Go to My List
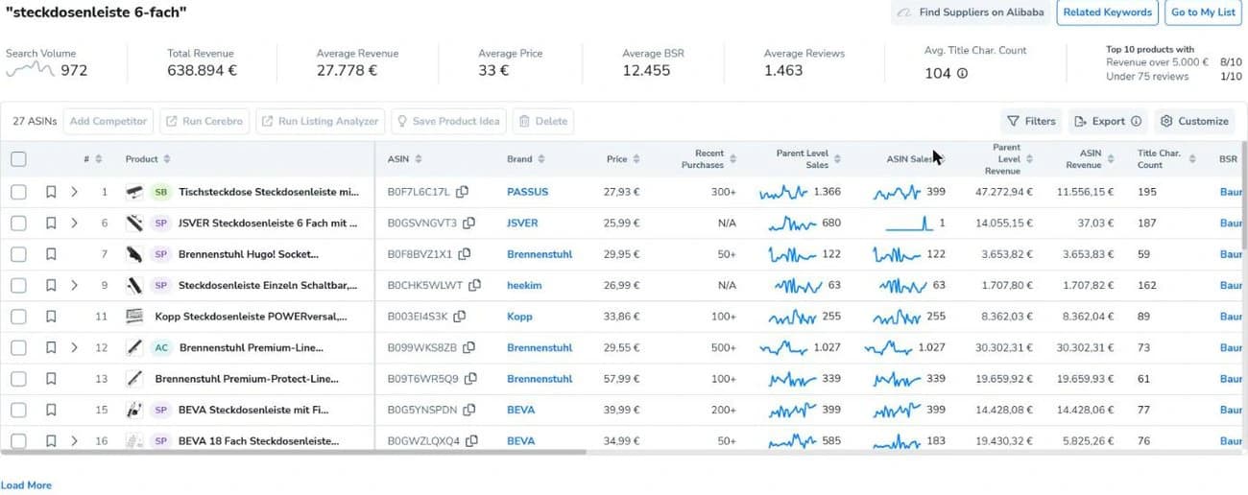 click(1203, 12)
